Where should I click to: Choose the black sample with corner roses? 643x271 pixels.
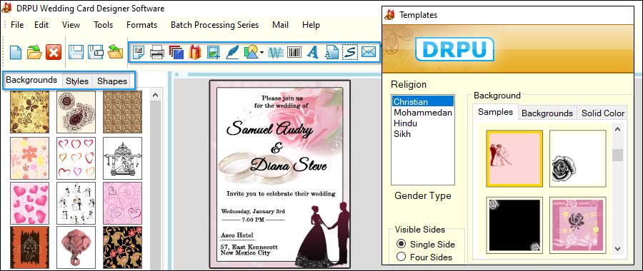[514, 225]
